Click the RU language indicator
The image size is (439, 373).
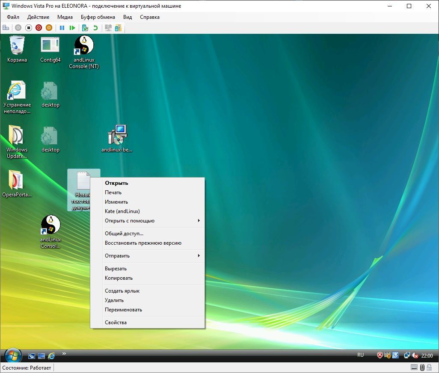(x=360, y=355)
